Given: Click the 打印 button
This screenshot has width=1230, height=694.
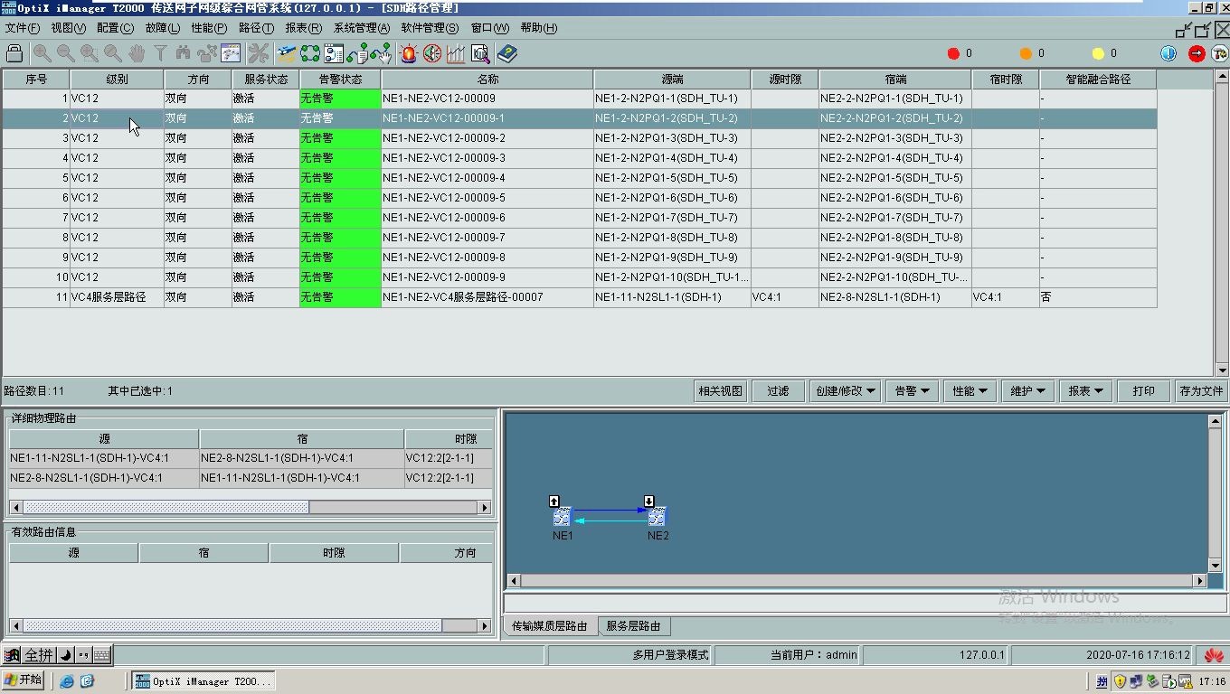Looking at the screenshot, I should click(x=1144, y=390).
